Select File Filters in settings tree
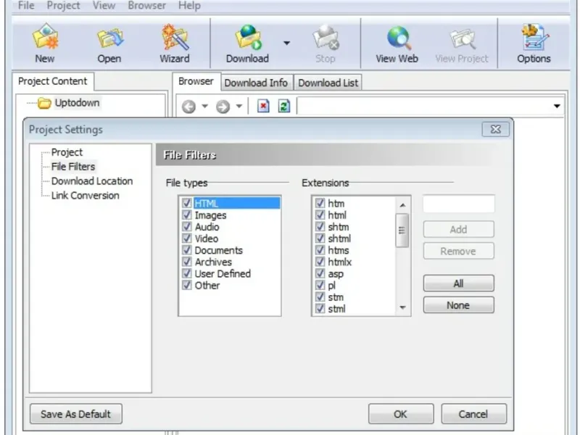This screenshot has height=435, width=580. coord(73,167)
